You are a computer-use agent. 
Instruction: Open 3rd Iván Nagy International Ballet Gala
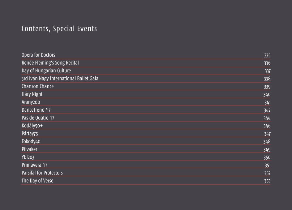coord(60,79)
